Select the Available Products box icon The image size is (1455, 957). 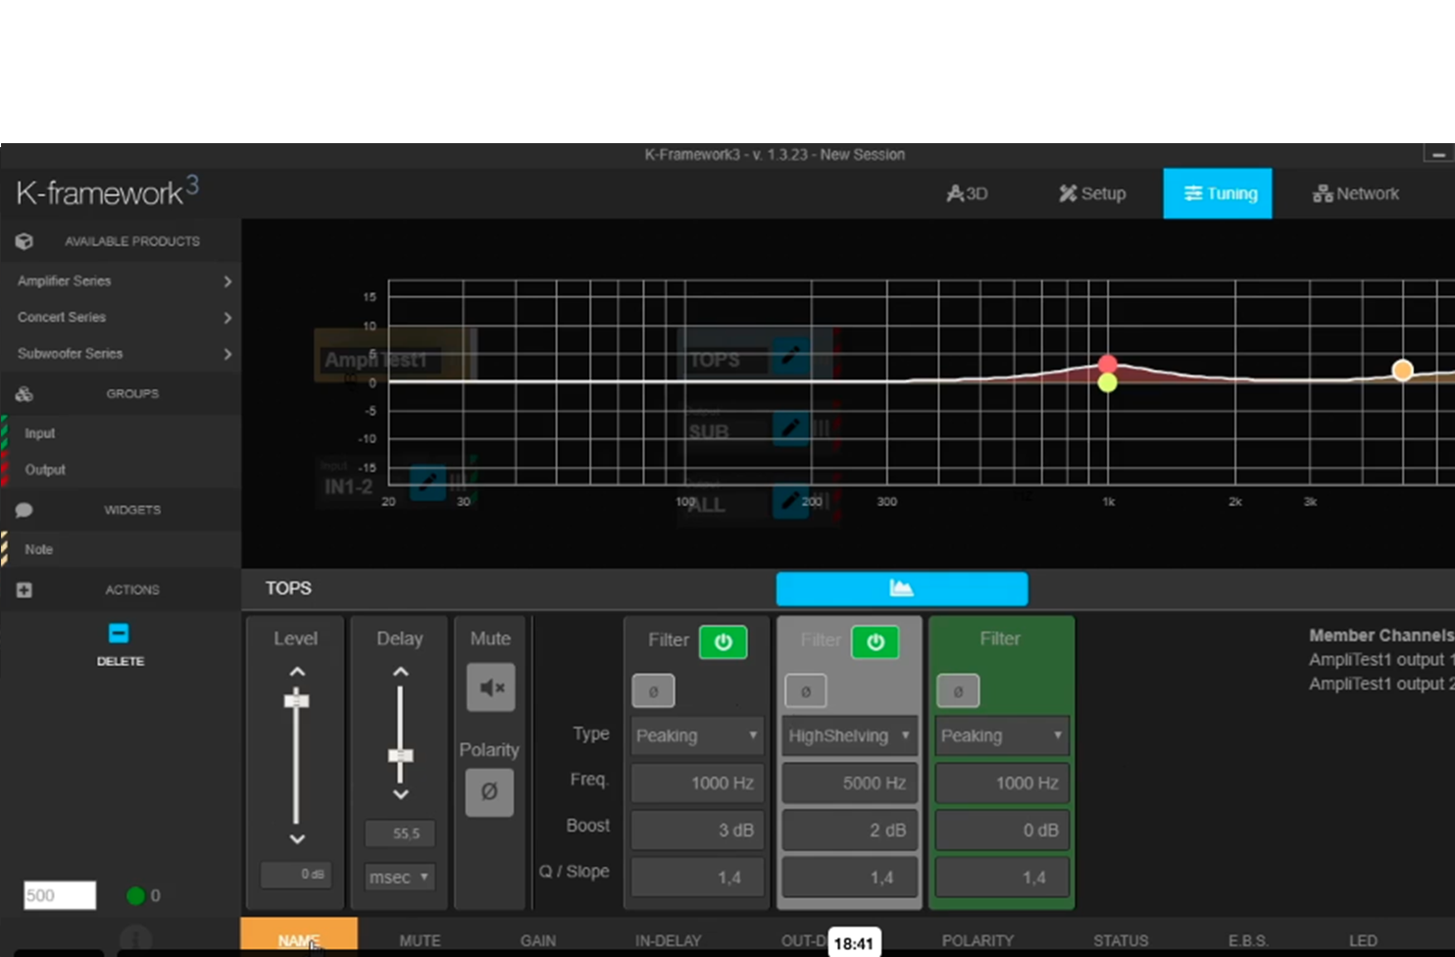pyautogui.click(x=23, y=240)
